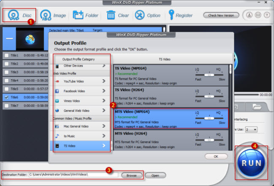274x186 pixels.
Task: Click the RUN button
Action: (x=251, y=163)
